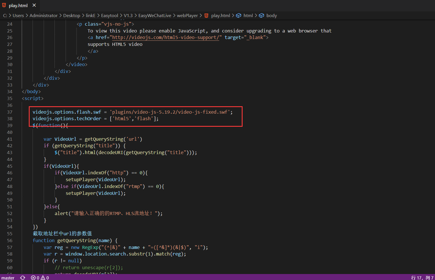Click line number 24 in the gutter
This screenshot has width=435, height=280.
[x=10, y=24]
